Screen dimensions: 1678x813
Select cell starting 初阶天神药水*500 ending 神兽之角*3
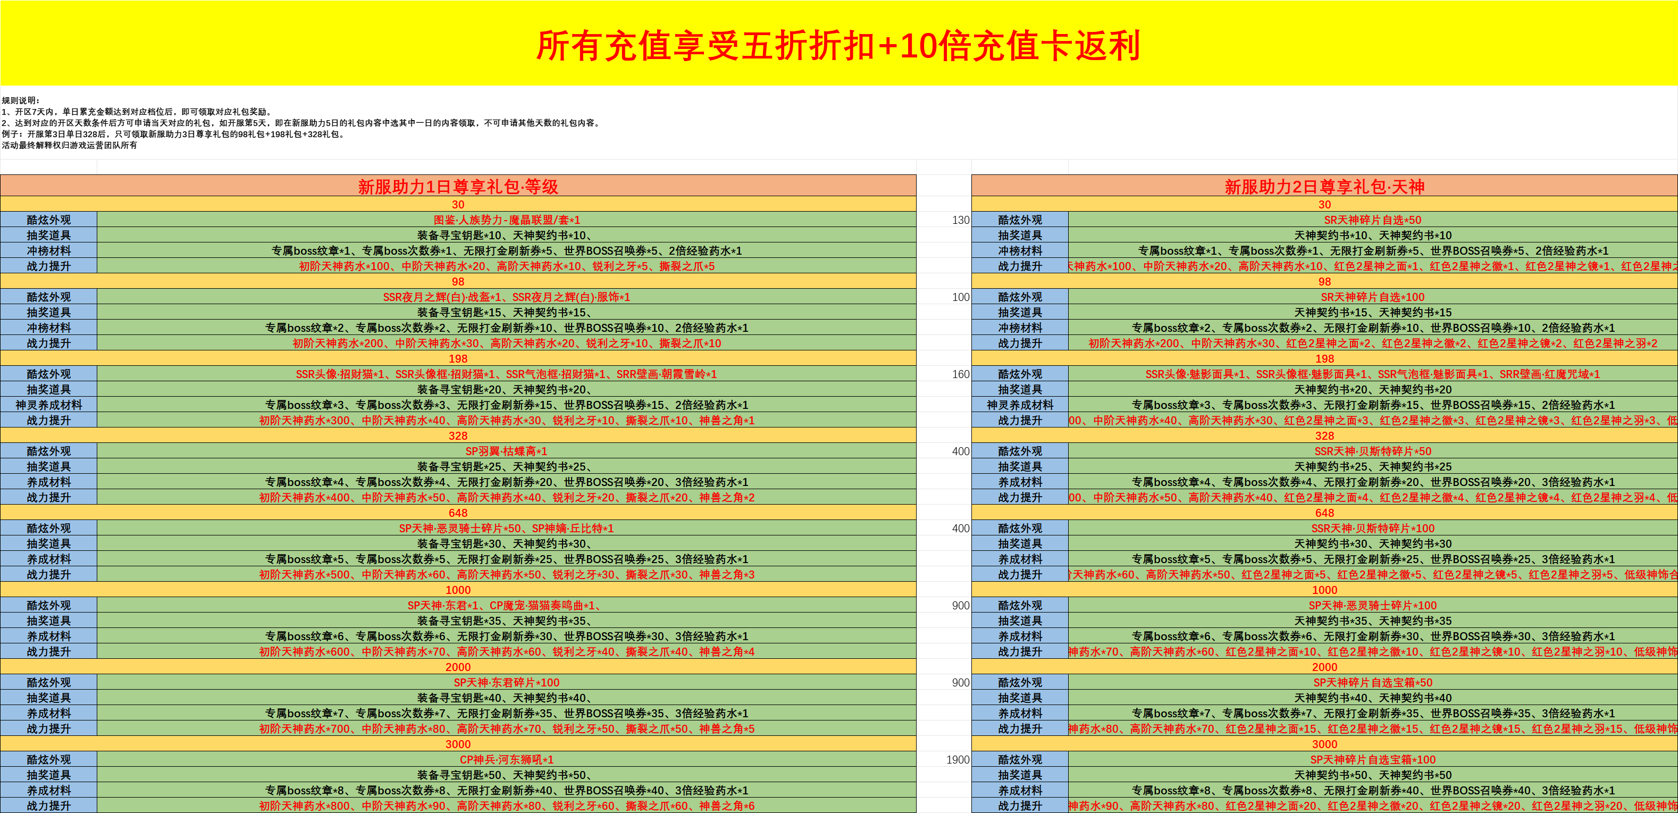506,575
